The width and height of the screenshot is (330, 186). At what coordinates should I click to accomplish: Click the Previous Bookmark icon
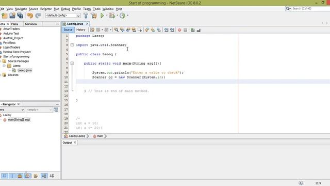click(x=147, y=30)
